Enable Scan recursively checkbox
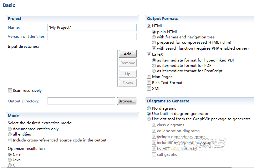Image resolution: width=254 pixels, height=168 pixels. click(x=10, y=91)
